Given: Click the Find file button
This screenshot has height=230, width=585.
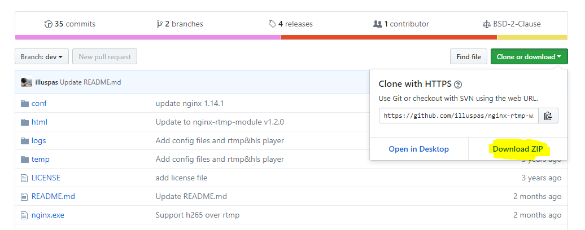Looking at the screenshot, I should (469, 56).
